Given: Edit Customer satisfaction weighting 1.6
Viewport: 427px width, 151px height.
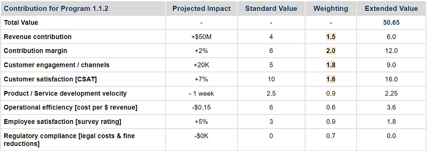Looking at the screenshot, I should pyautogui.click(x=331, y=79).
